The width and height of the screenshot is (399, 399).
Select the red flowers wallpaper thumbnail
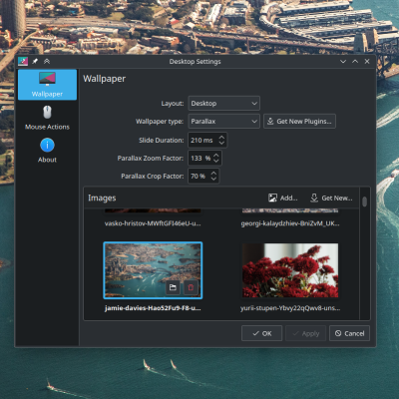(290, 270)
